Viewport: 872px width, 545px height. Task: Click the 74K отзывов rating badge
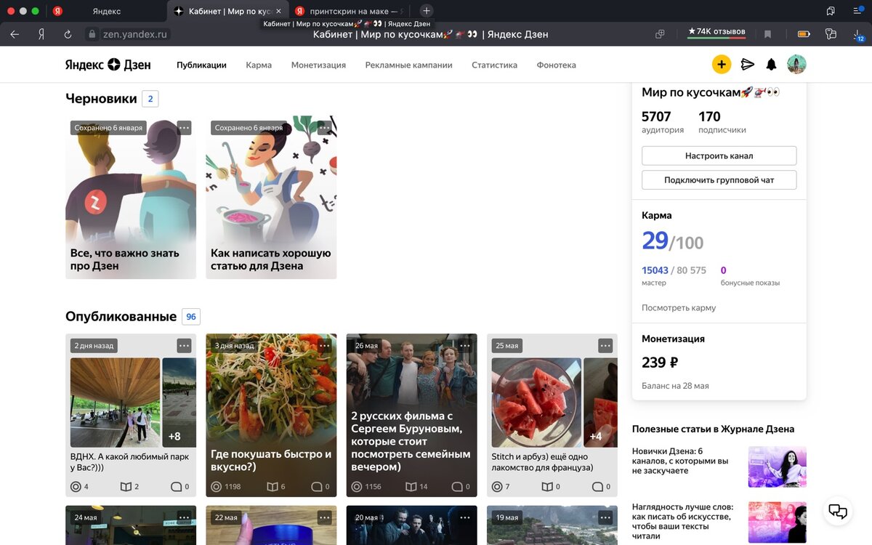[x=716, y=33]
